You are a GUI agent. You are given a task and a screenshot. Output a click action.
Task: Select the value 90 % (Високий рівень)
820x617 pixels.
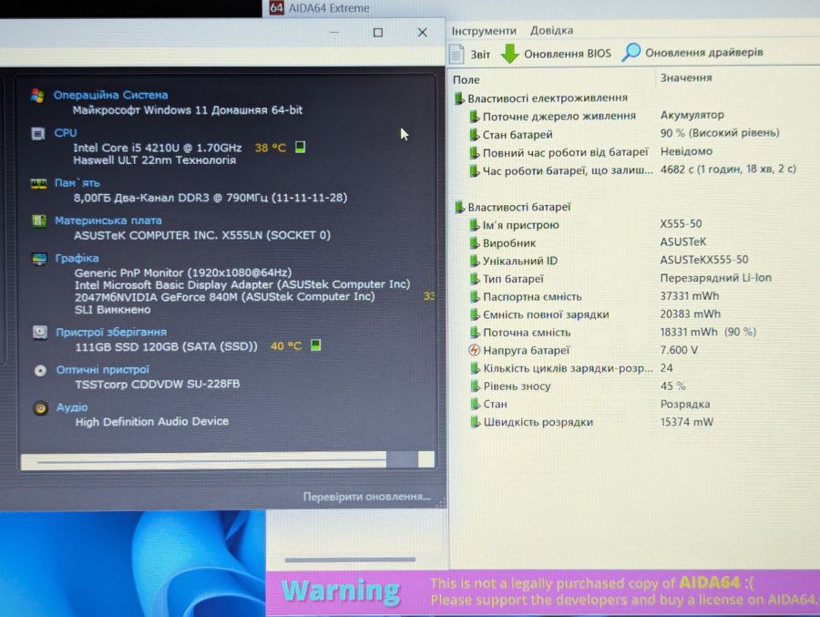pyautogui.click(x=720, y=133)
